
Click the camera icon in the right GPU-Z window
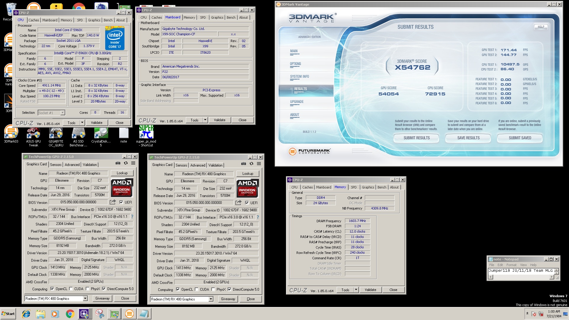(244, 164)
